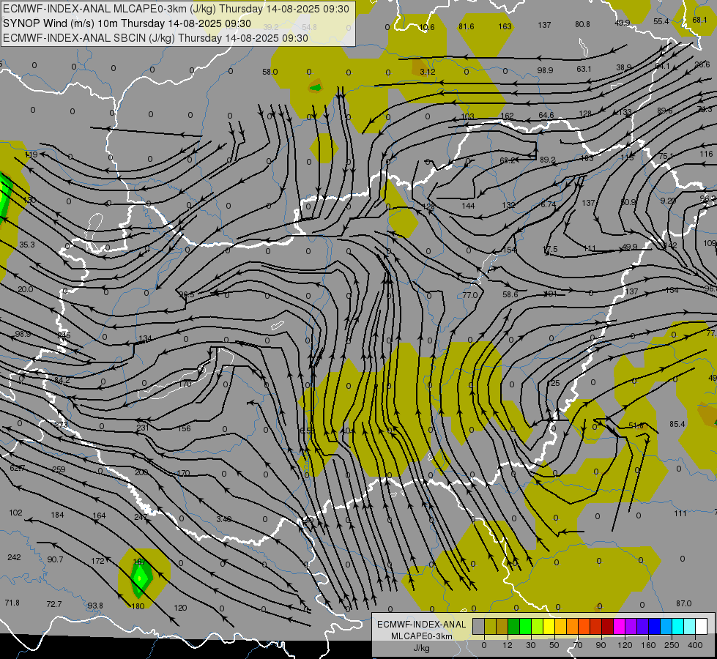Pick the pure yellow legend swatch
Viewport: 717px width, 659px height.
pyautogui.click(x=549, y=626)
